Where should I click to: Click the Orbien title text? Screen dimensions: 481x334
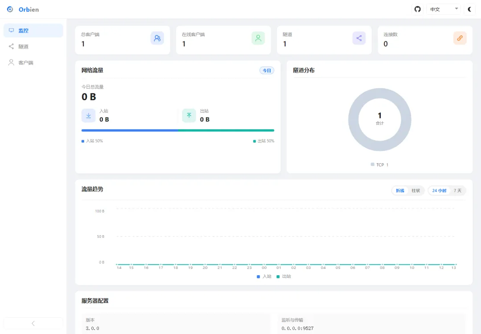click(x=29, y=9)
